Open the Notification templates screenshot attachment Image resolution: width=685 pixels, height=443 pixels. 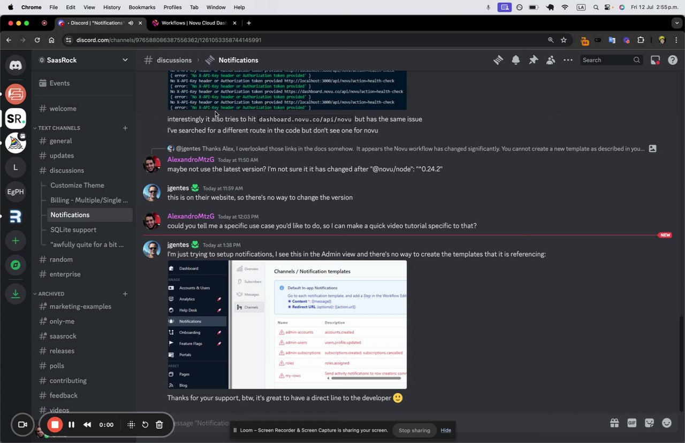point(287,325)
